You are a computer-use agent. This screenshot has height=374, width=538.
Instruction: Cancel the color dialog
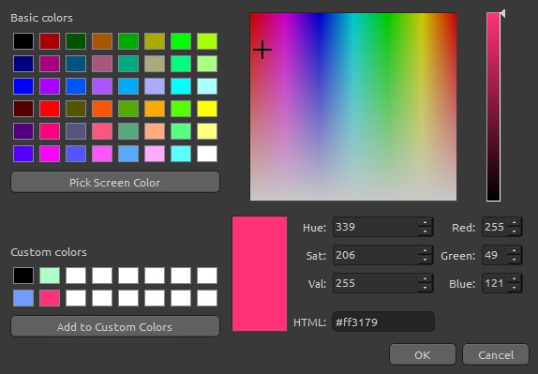[496, 355]
